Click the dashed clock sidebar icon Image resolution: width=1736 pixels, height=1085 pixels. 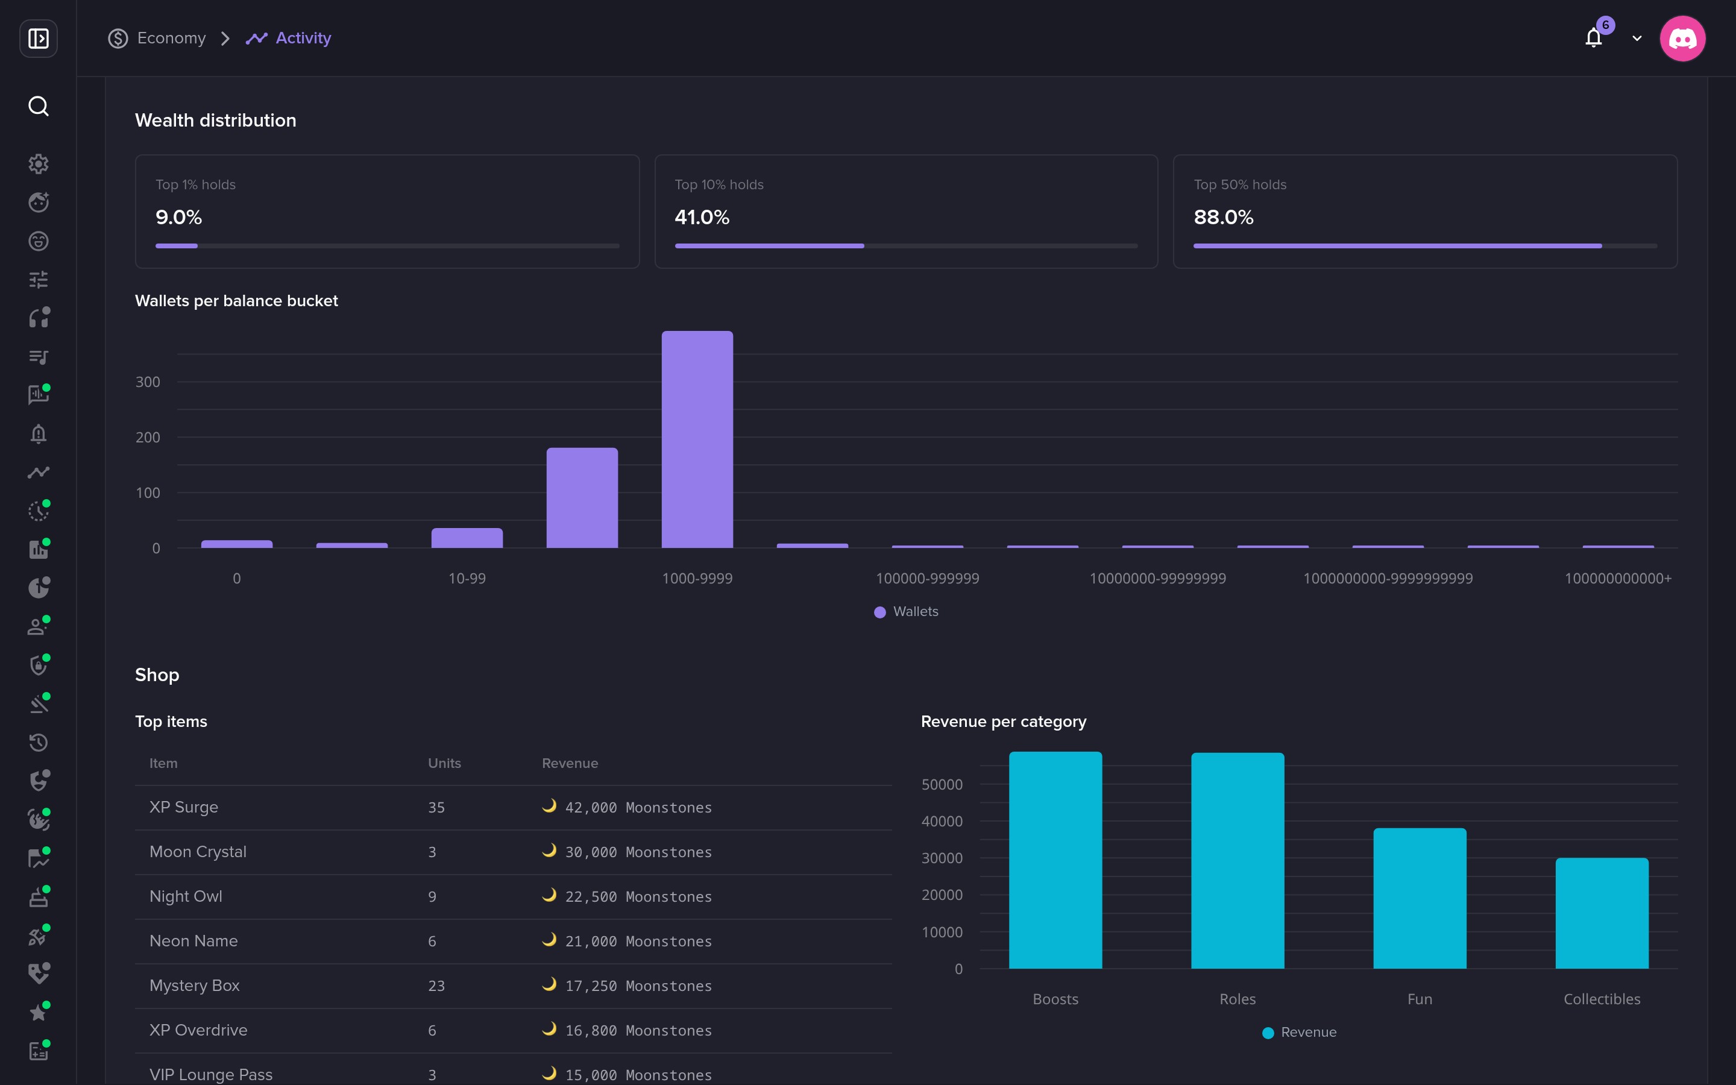click(38, 511)
